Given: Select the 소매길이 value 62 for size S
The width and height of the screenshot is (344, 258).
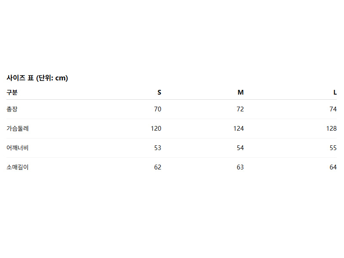Looking at the screenshot, I should point(158,167).
